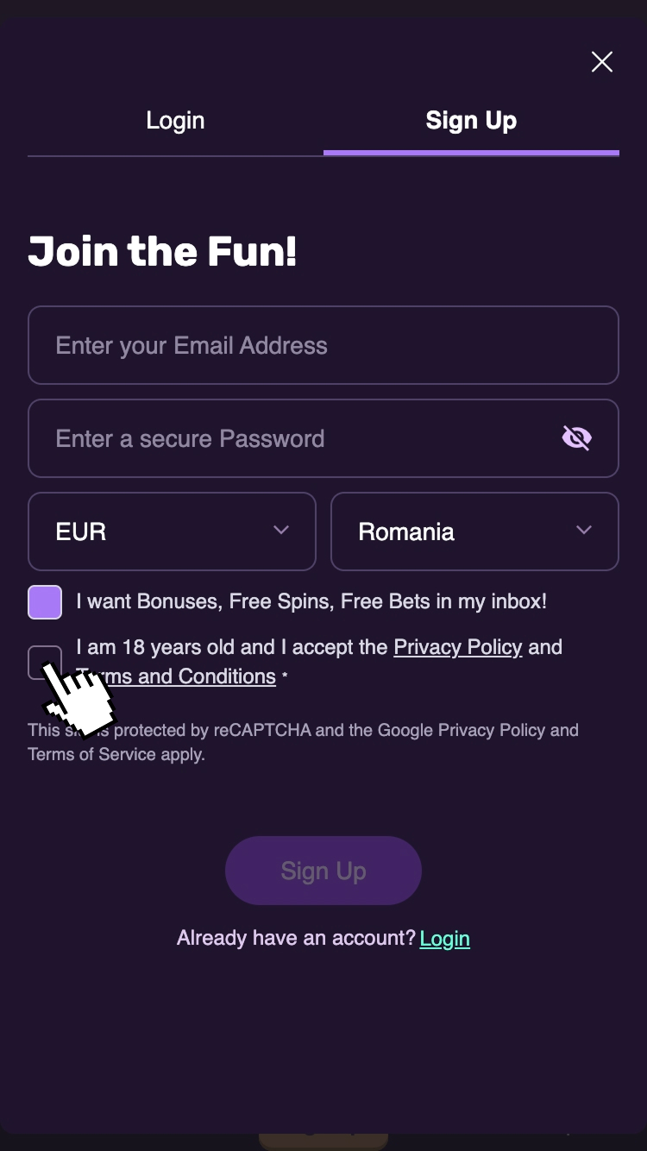Screen dimensions: 647x1151
Task: Click into the secure Password field
Action: pyautogui.click(x=293, y=438)
